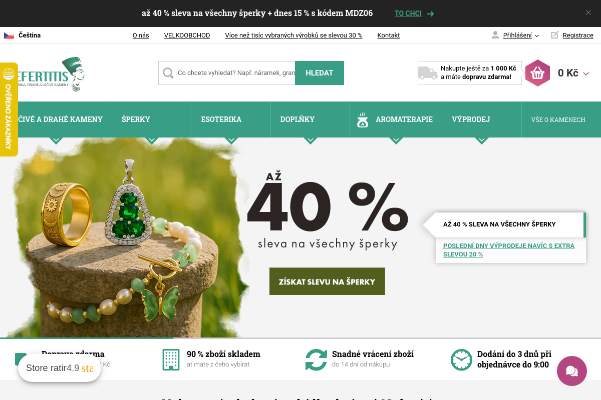
Task: Open the chat bubble widget
Action: point(571,370)
